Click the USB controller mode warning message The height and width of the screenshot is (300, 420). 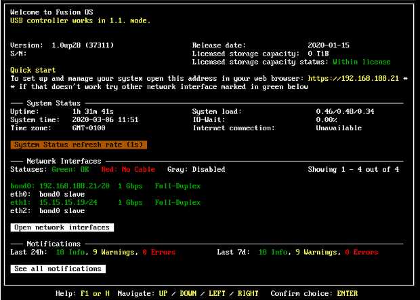point(81,20)
